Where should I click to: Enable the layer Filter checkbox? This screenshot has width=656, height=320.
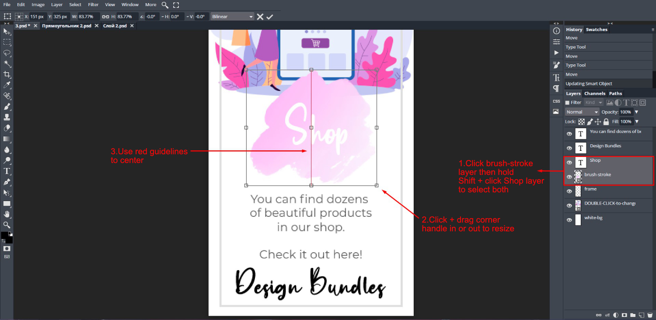pyautogui.click(x=567, y=103)
